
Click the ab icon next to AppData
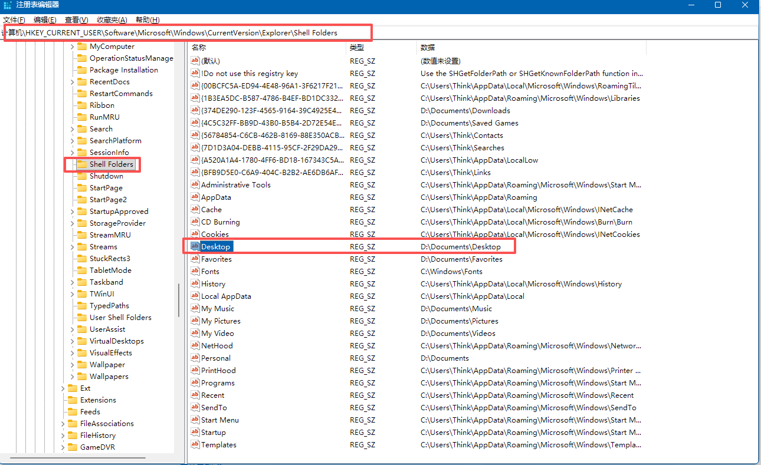195,197
